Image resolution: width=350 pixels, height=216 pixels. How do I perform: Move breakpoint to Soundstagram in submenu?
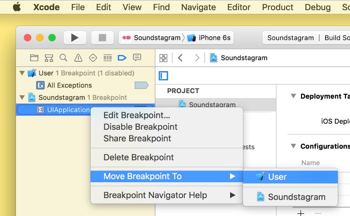tap(290, 197)
